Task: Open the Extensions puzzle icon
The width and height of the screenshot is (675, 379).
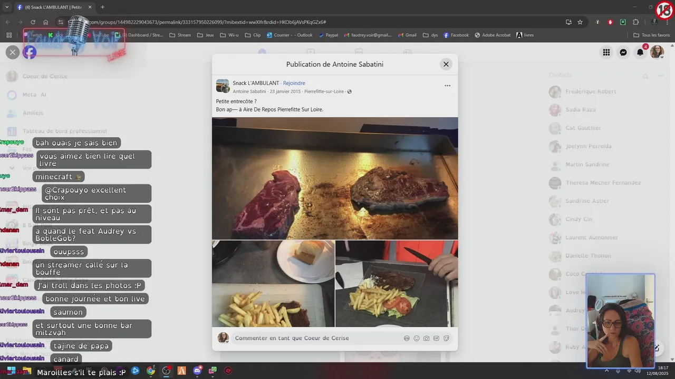Action: click(x=635, y=22)
